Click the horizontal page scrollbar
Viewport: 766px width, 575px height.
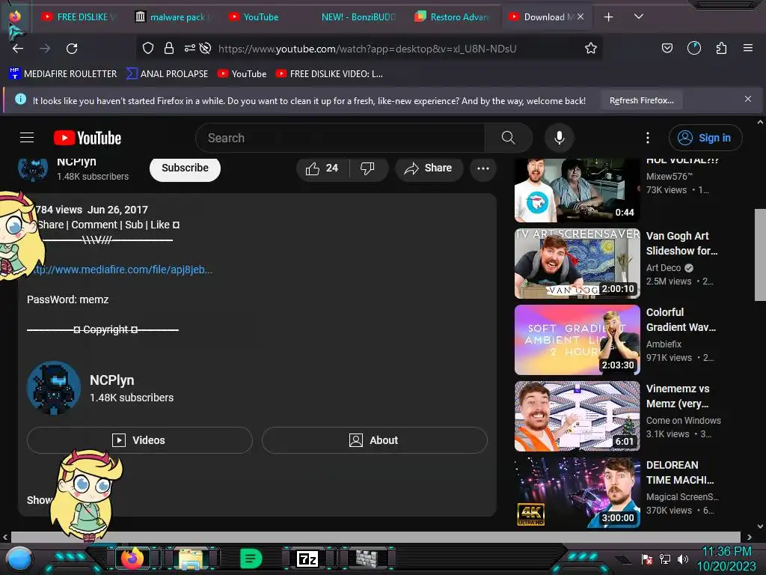click(x=376, y=536)
